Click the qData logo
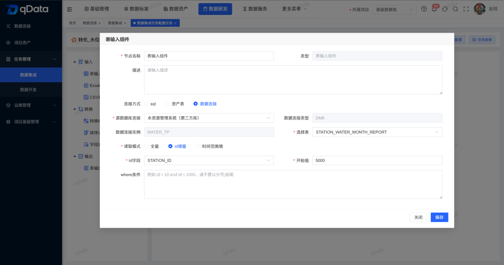This screenshot has height=265, width=504. click(27, 9)
